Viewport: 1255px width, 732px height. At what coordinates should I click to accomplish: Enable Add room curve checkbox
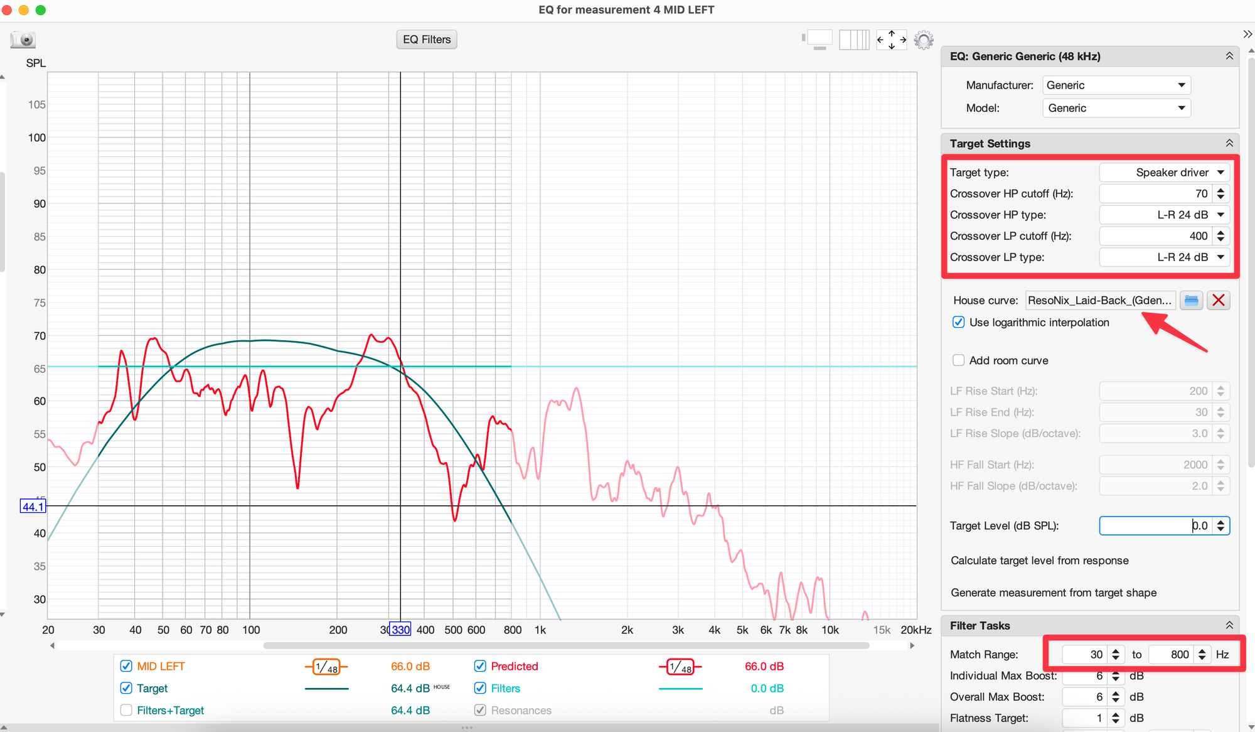958,361
